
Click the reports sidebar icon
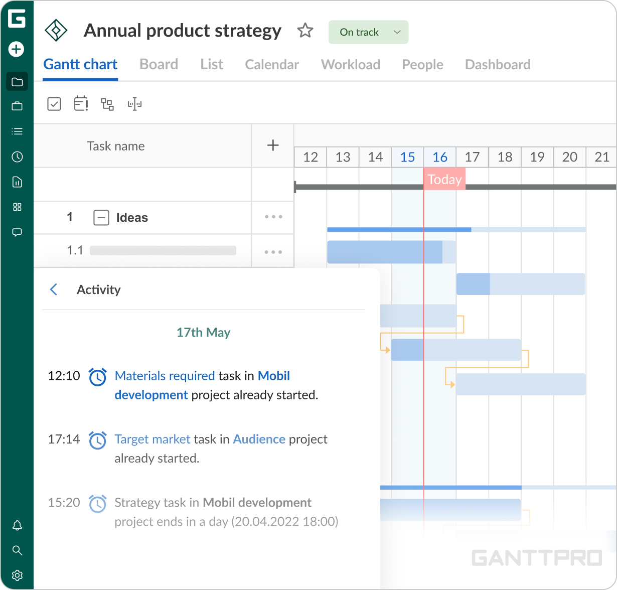pos(17,182)
